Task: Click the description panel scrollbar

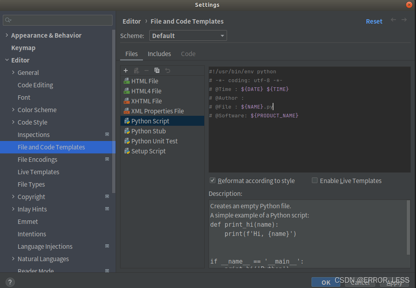Action: pyautogui.click(x=408, y=227)
